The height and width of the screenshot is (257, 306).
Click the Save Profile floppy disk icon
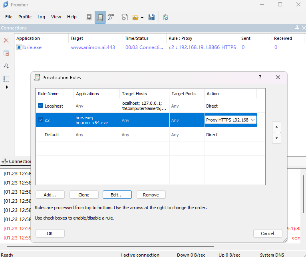pyautogui.click(x=151, y=17)
